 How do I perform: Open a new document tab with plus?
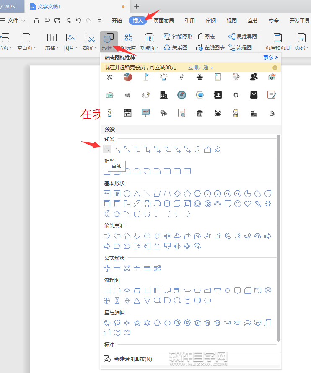pos(137,6)
